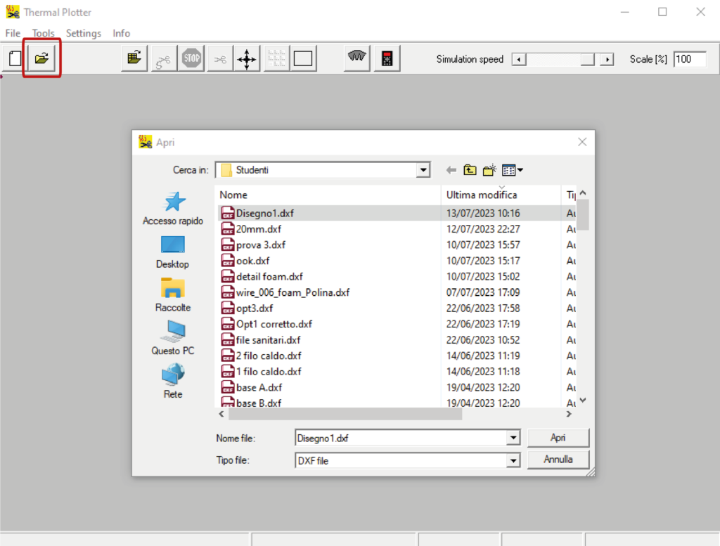Click the file list vertical scrollbar thumb

coord(583,215)
